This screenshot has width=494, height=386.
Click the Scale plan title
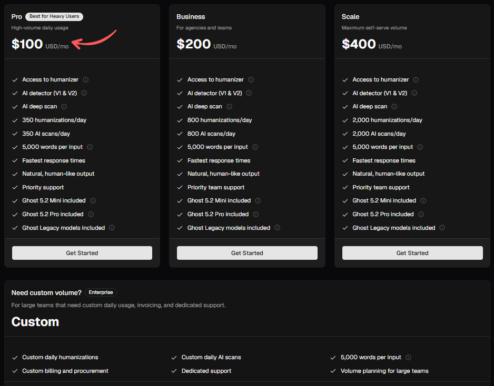(x=350, y=17)
